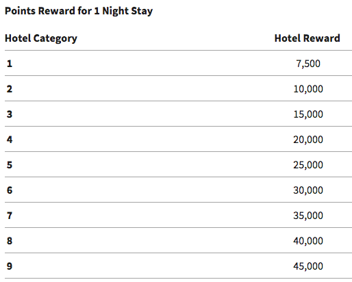
Task: Click category 5 row label
Action: point(10,165)
